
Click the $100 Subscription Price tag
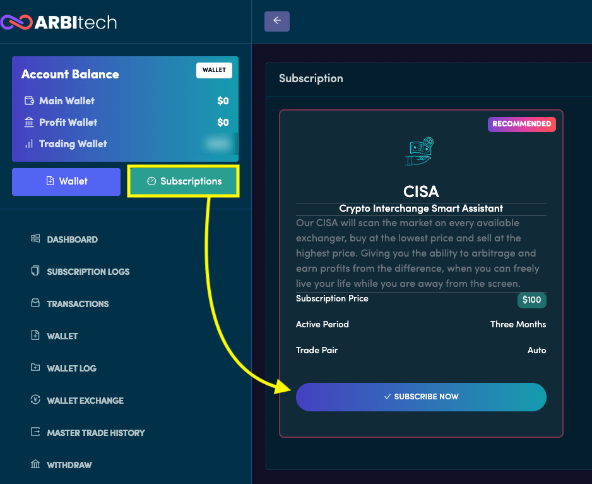(531, 300)
